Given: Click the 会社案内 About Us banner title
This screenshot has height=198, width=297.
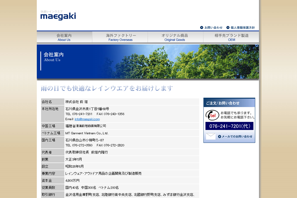Looking at the screenshot, I should click(53, 57).
